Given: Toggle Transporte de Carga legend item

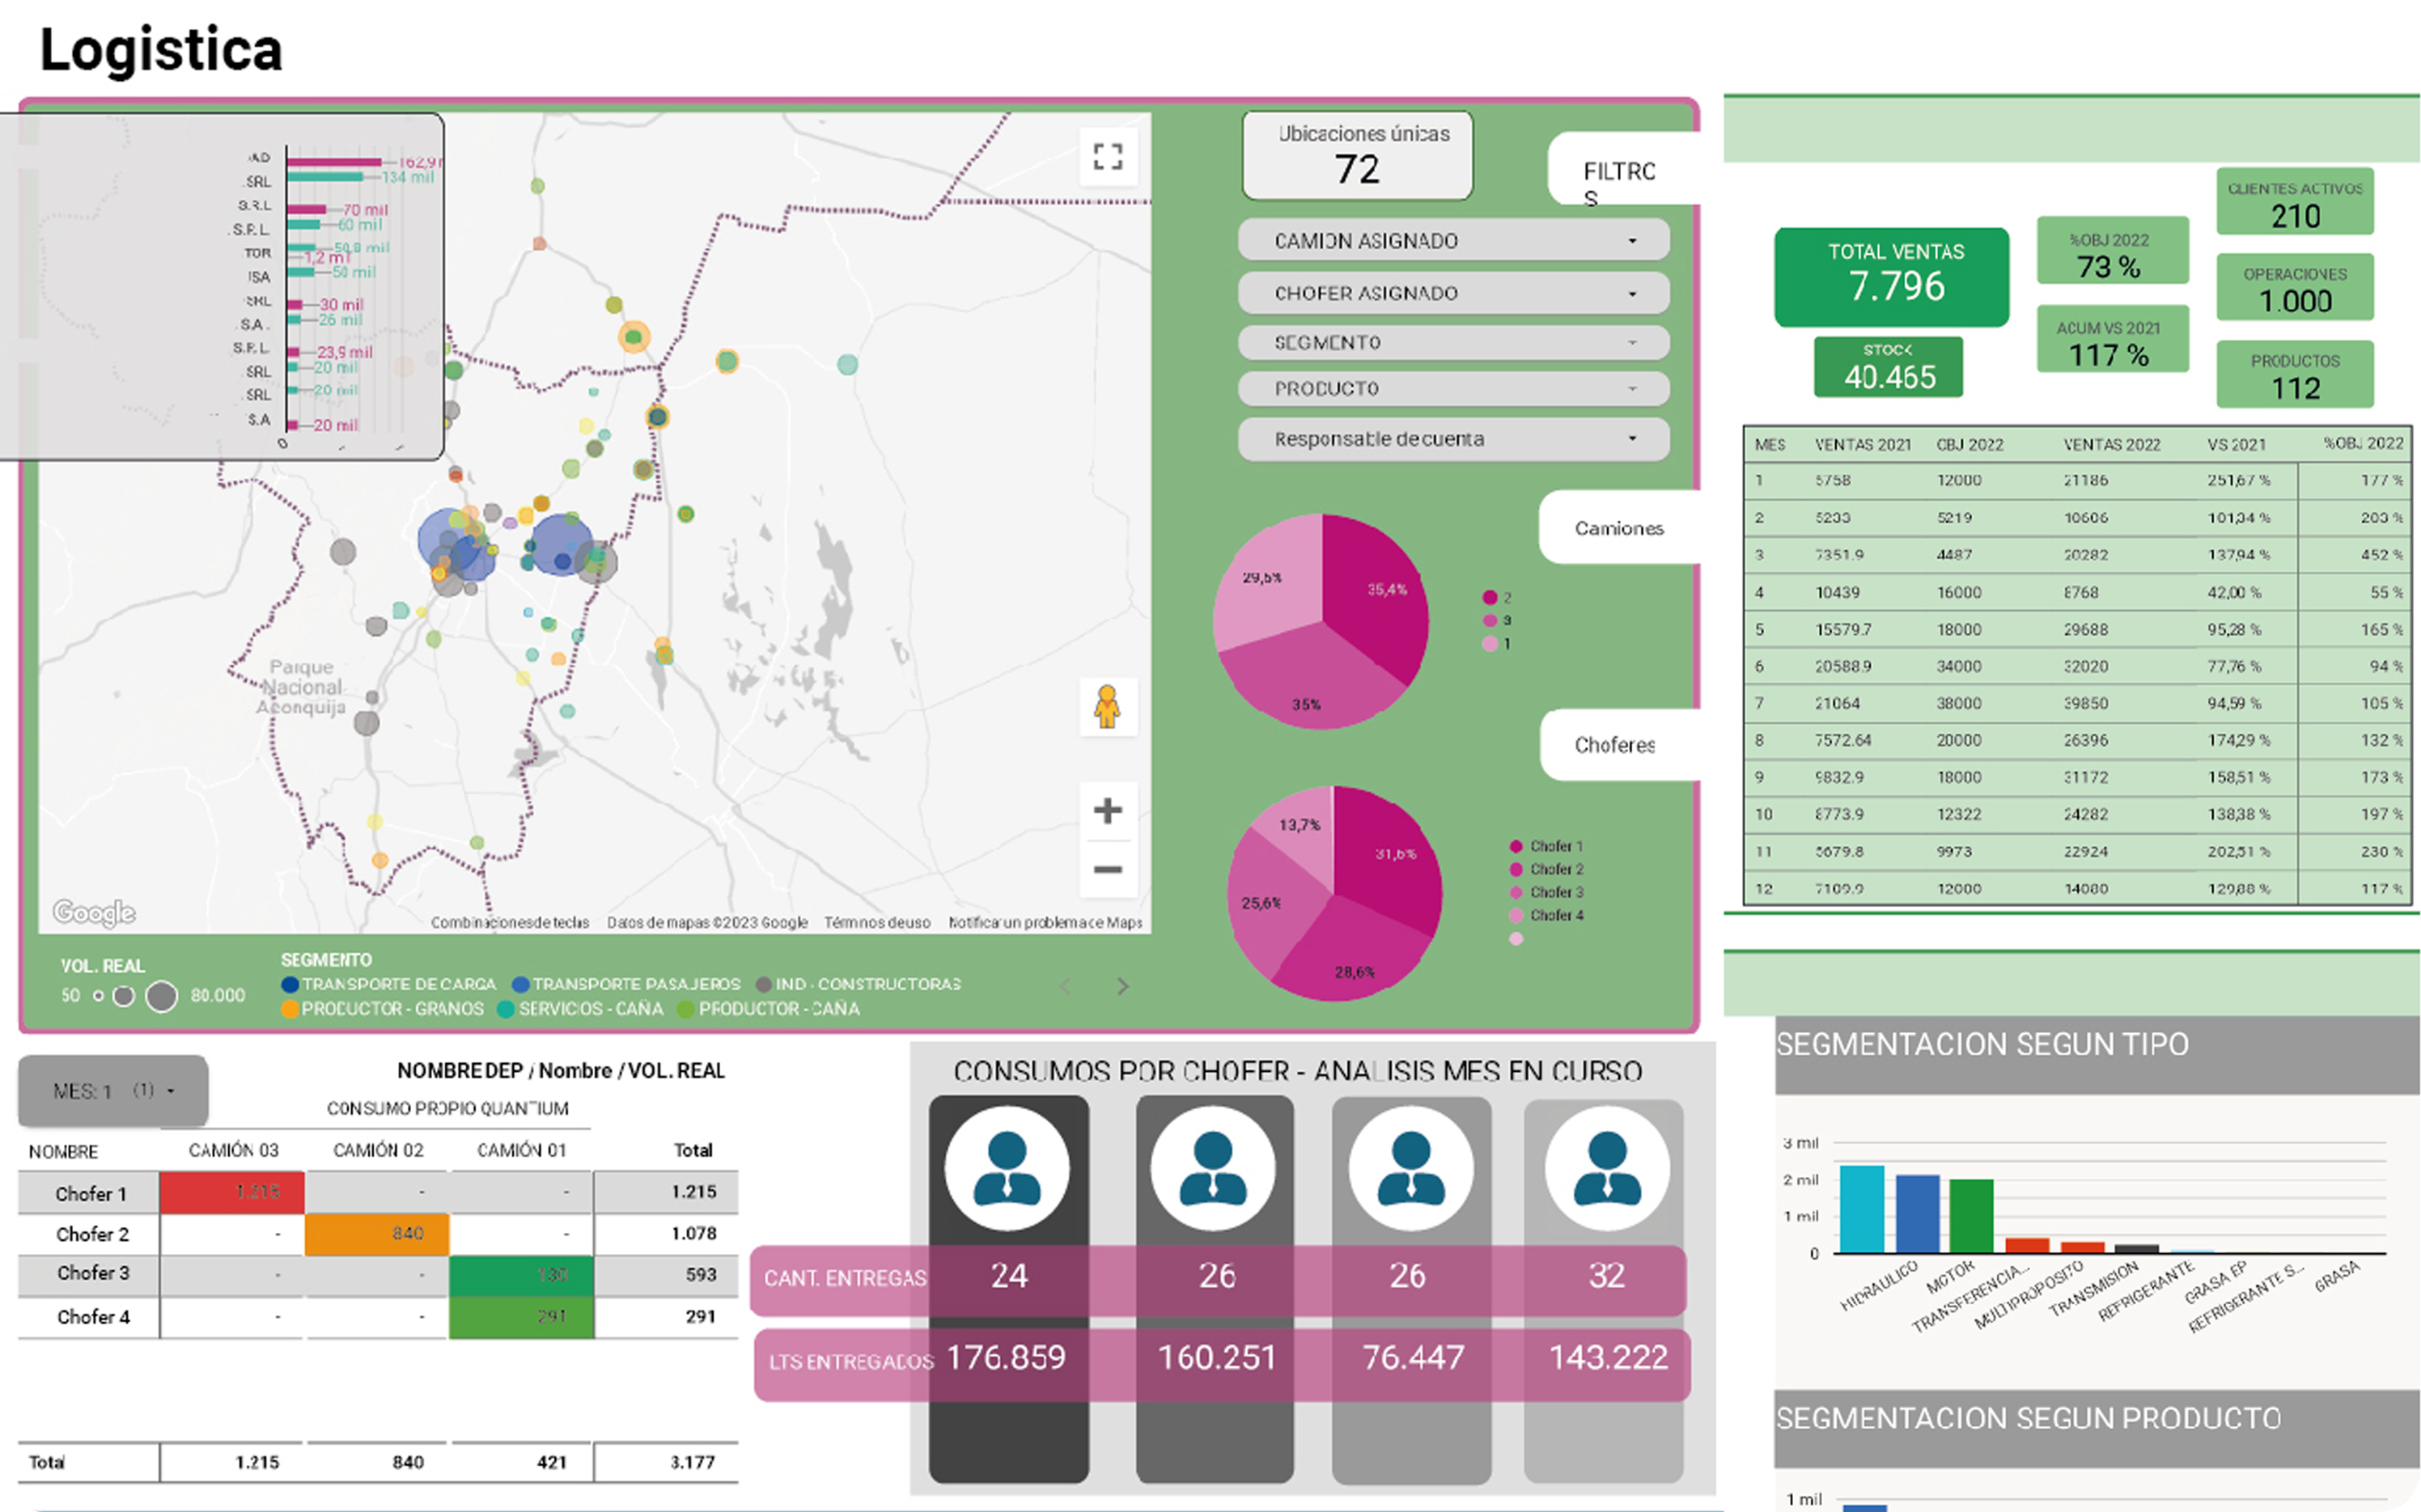Looking at the screenshot, I should click(390, 984).
